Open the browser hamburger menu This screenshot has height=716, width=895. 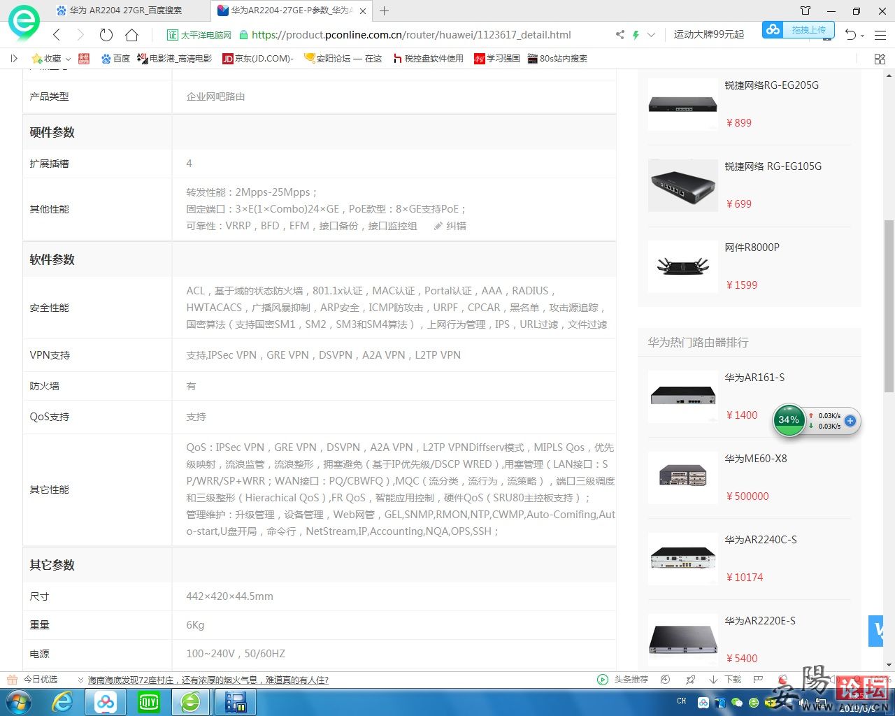tap(880, 35)
